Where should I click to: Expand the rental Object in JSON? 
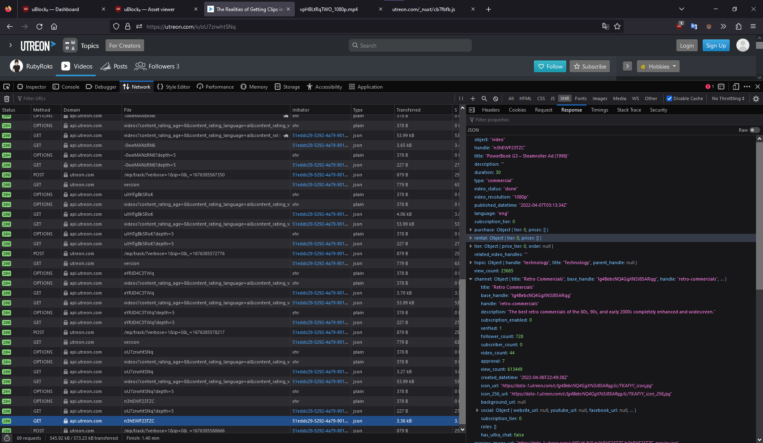[471, 238]
